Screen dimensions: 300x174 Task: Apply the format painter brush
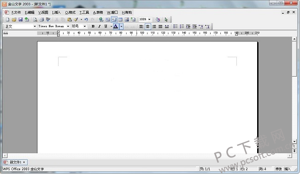pyautogui.click(x=76, y=19)
